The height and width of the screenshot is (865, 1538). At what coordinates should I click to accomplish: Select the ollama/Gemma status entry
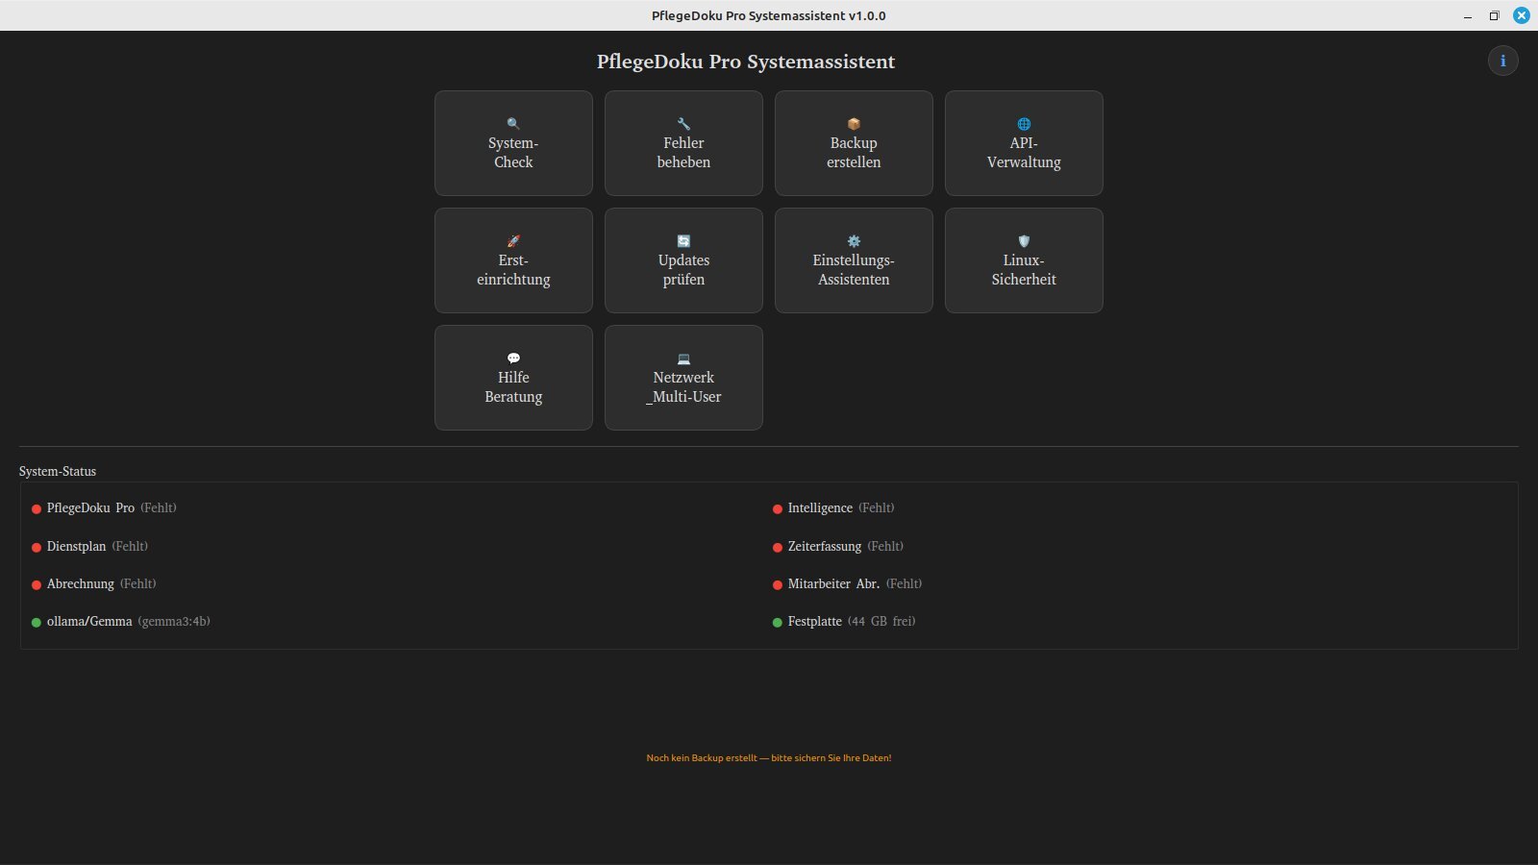tap(121, 621)
